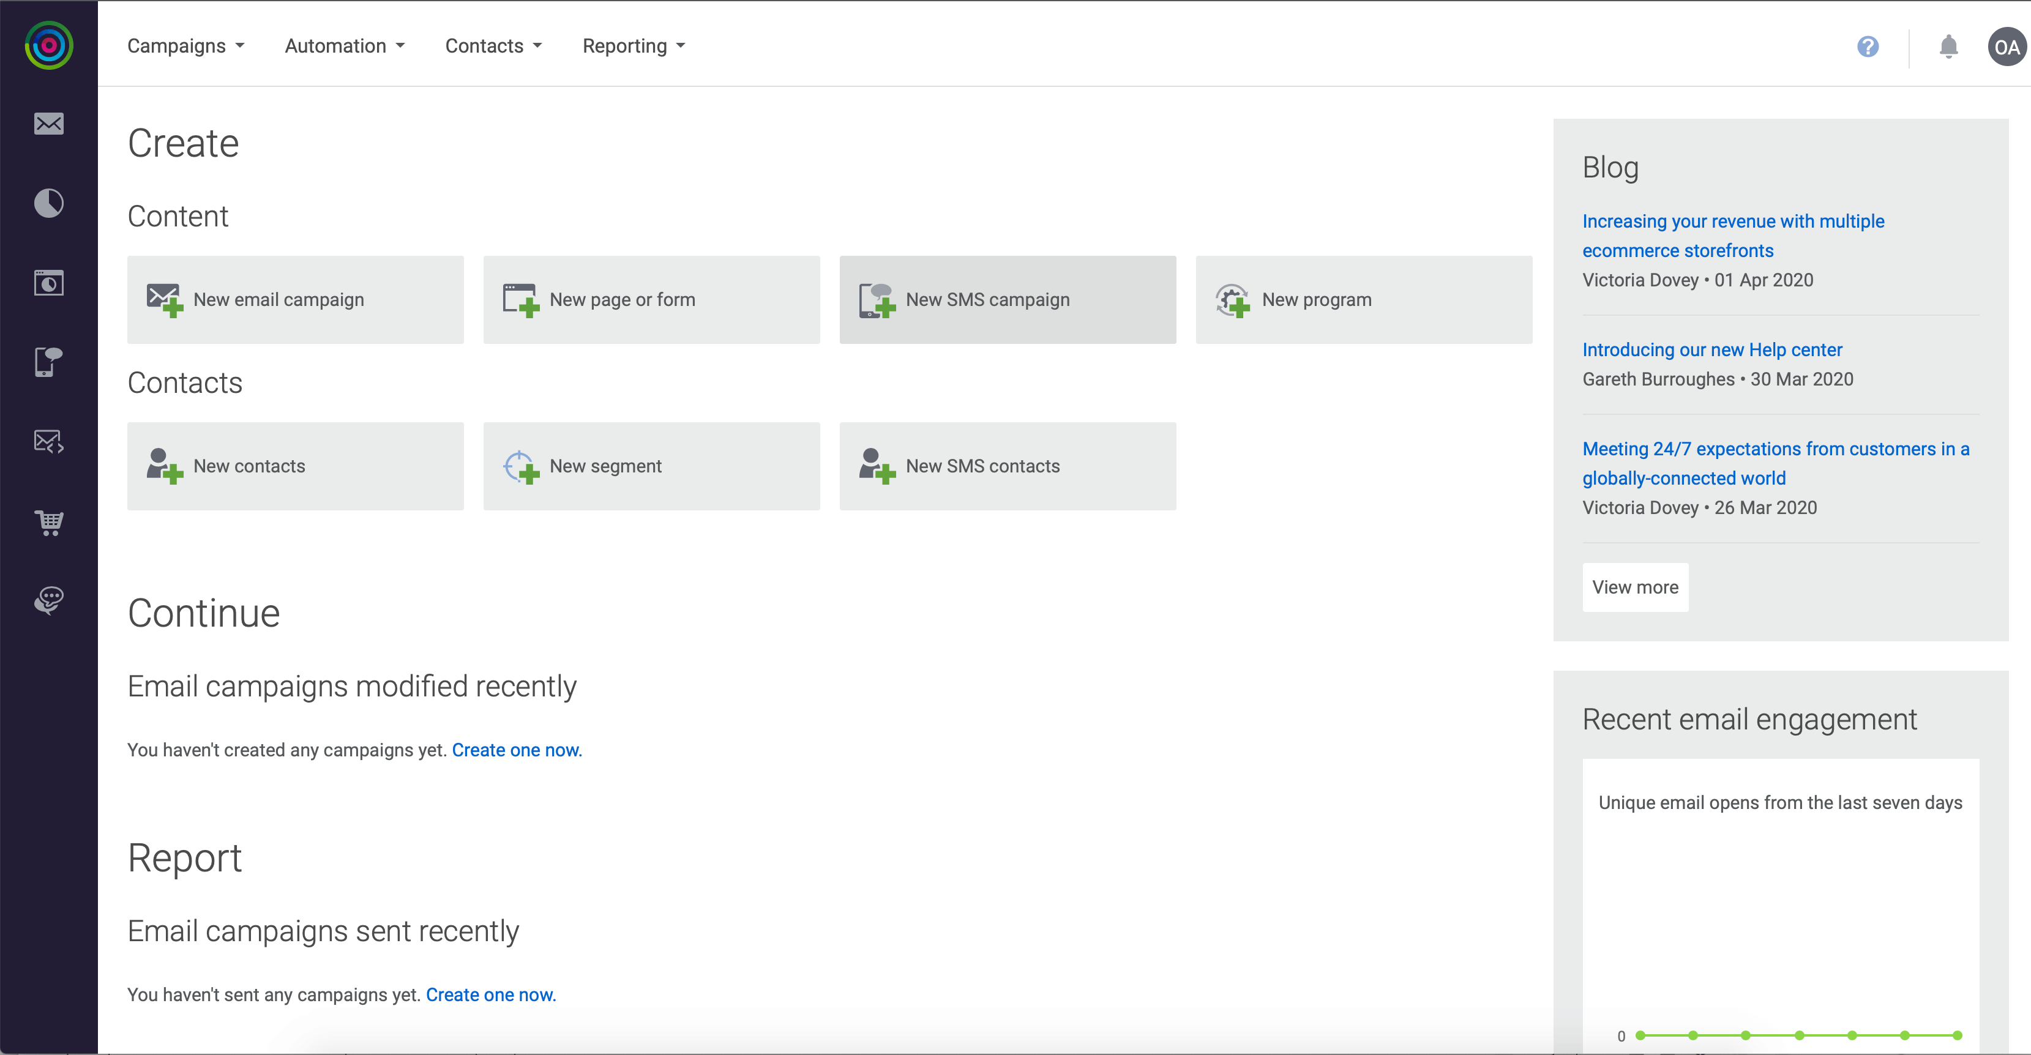Image resolution: width=2031 pixels, height=1055 pixels.
Task: Expand the Automation dropdown menu
Action: [x=345, y=47]
